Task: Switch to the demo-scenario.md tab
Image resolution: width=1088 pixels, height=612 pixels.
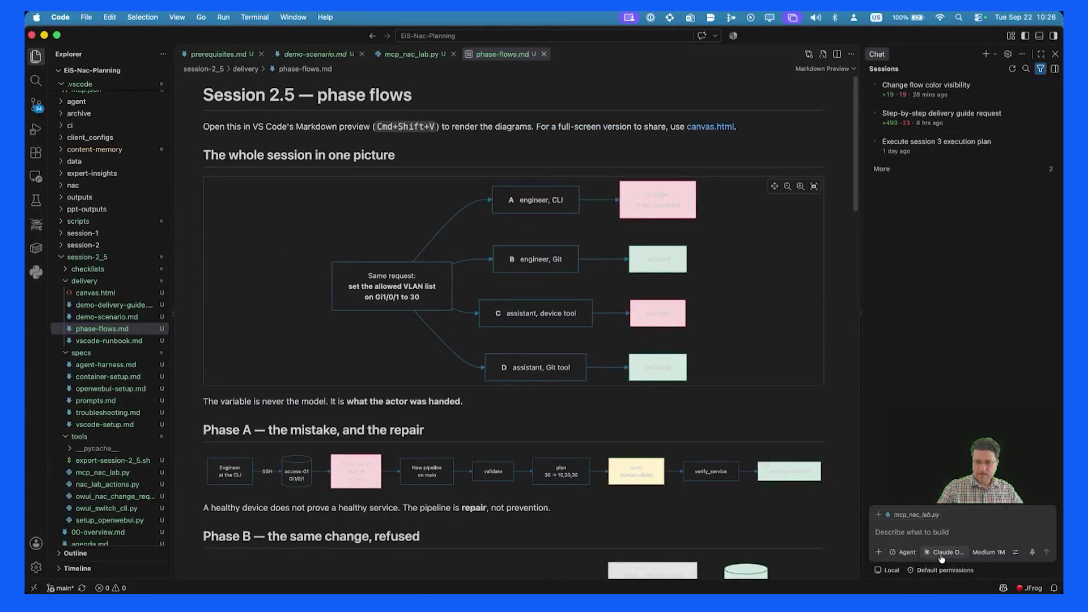Action: pos(315,54)
